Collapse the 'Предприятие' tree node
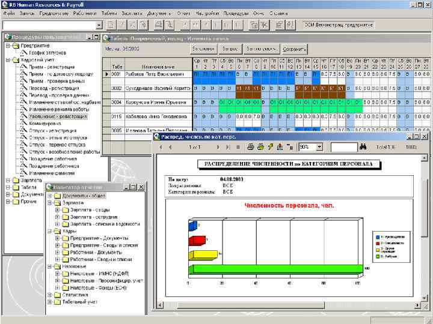433x324 pixels. point(8,46)
